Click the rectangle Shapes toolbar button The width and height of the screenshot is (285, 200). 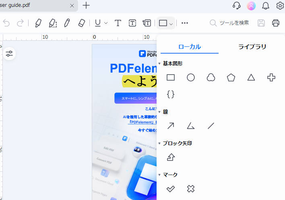[x=163, y=23]
